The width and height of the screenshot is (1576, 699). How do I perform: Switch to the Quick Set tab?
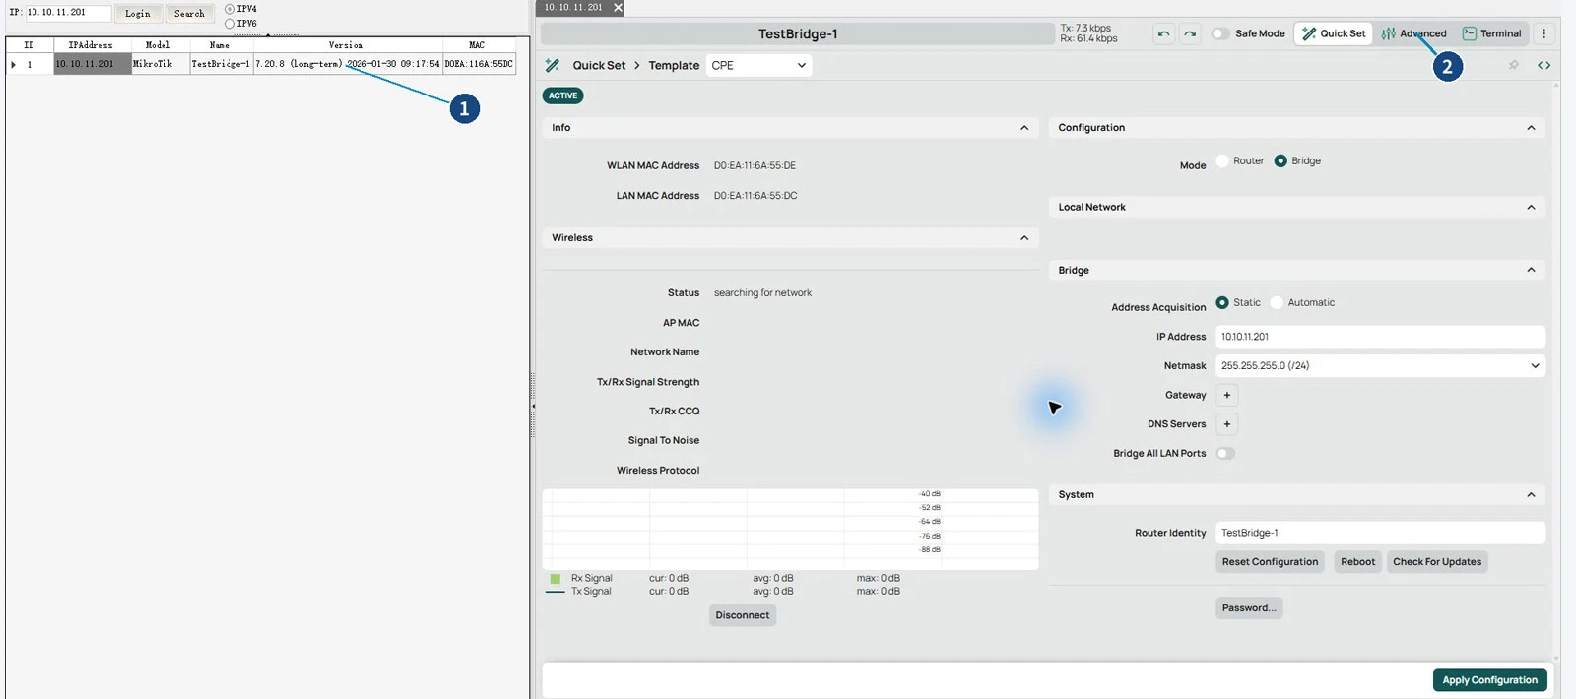[1334, 33]
